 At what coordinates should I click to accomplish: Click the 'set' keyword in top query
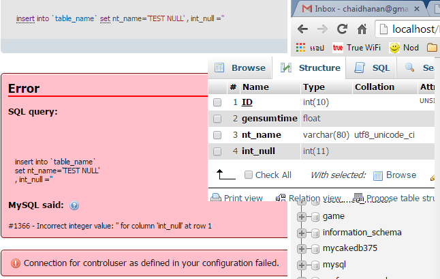pyautogui.click(x=105, y=18)
